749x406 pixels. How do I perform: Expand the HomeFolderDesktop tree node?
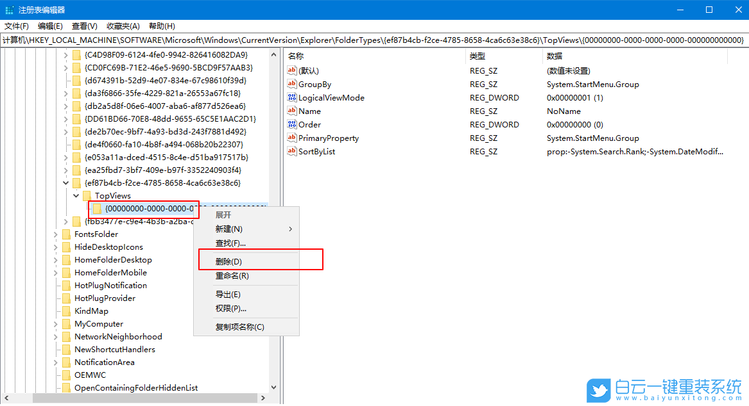(55, 259)
